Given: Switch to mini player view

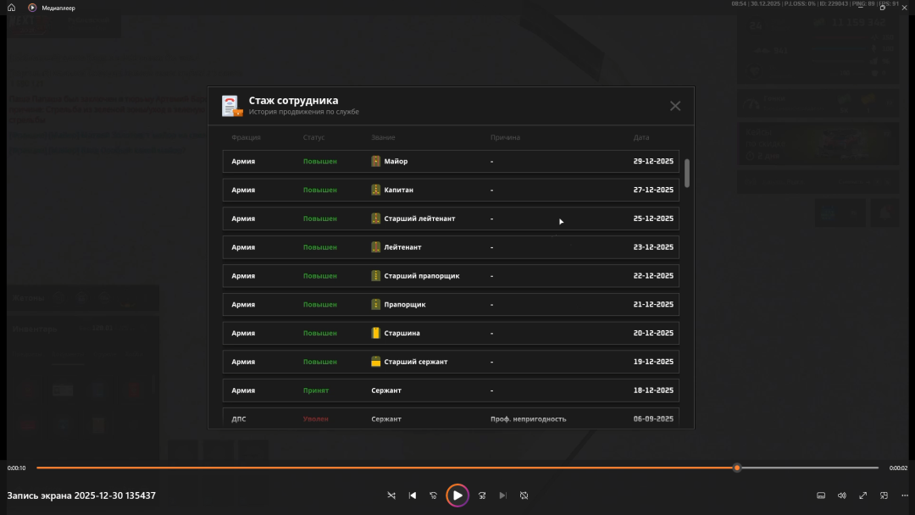Looking at the screenshot, I should 884,496.
